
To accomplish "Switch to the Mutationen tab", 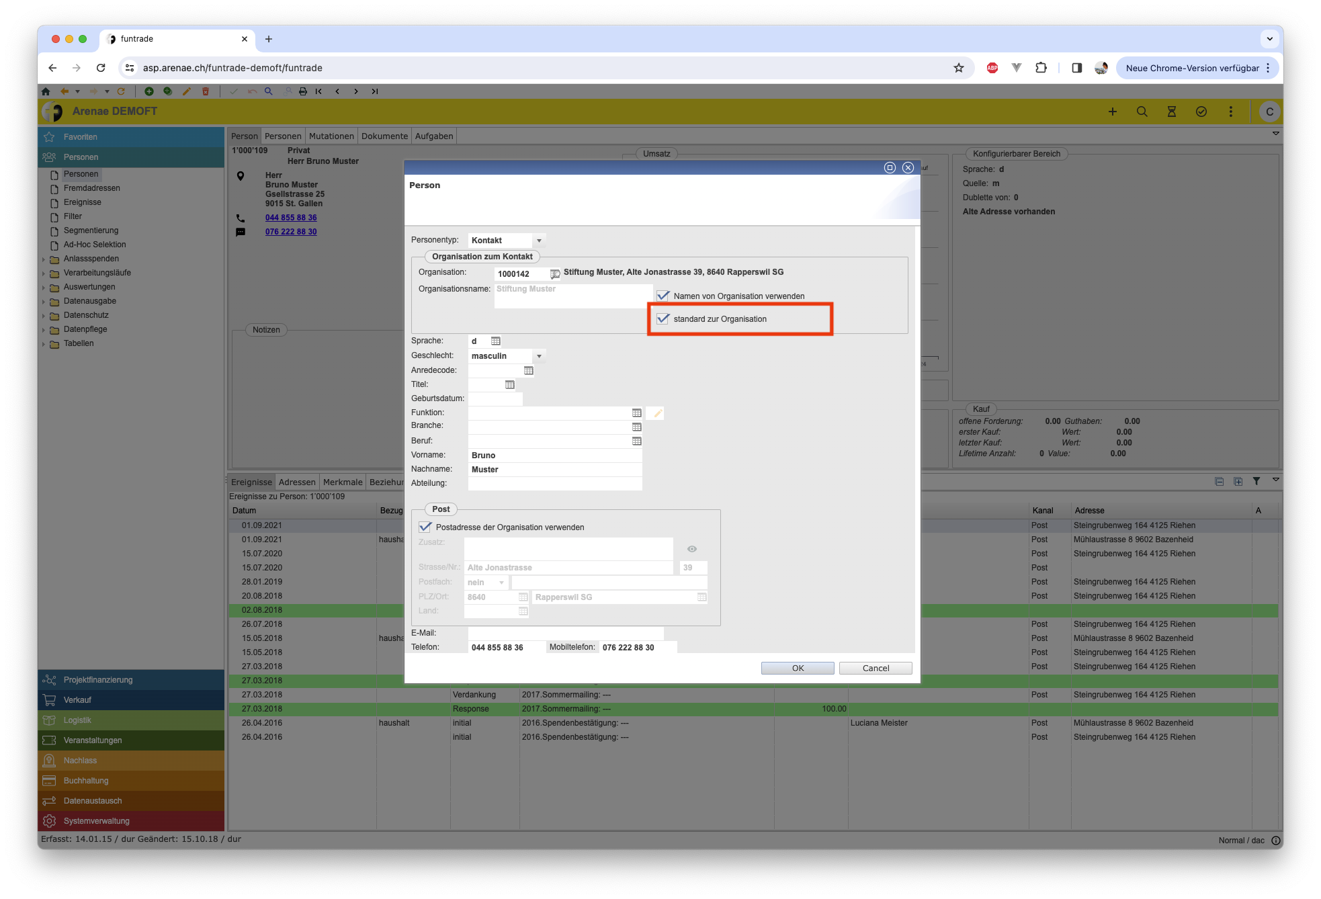I will tap(331, 136).
